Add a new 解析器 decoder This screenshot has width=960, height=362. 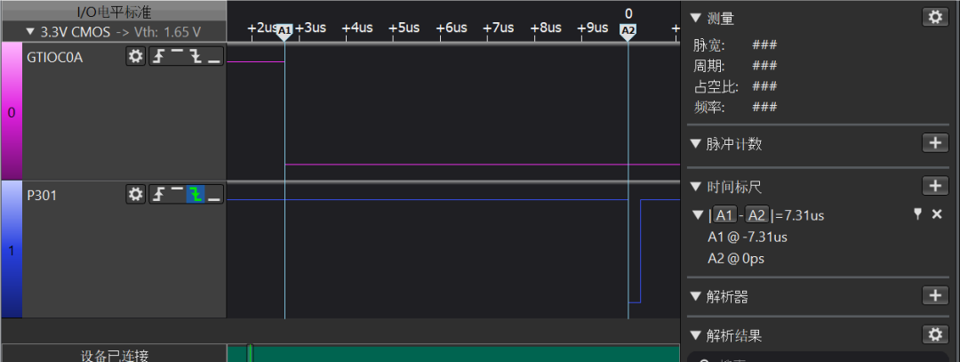[x=934, y=295]
